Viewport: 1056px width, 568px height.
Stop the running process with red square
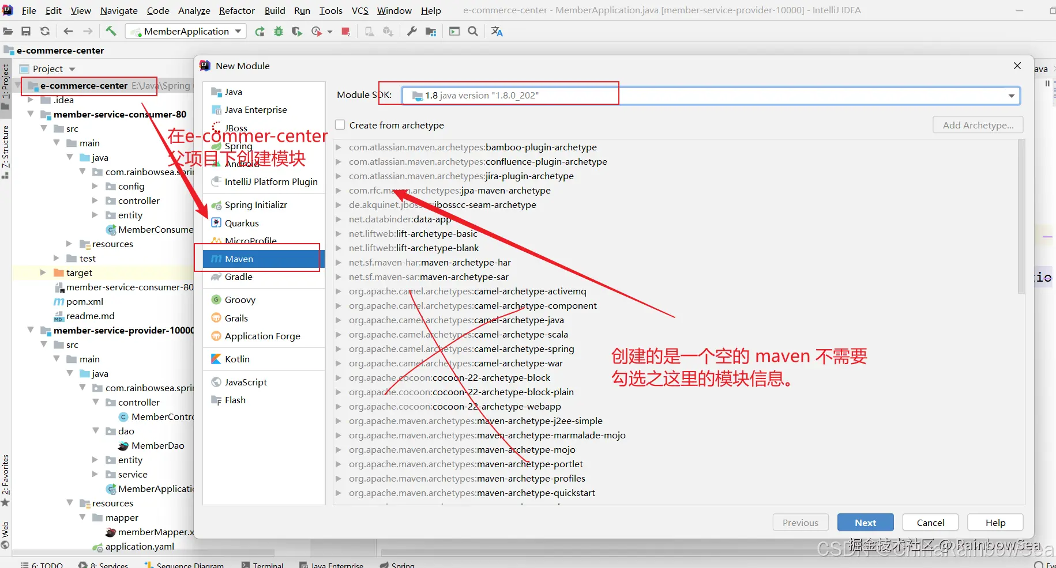(x=346, y=32)
